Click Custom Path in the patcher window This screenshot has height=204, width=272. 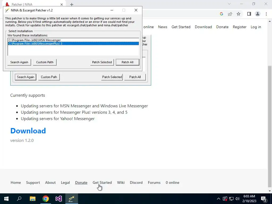[45, 62]
